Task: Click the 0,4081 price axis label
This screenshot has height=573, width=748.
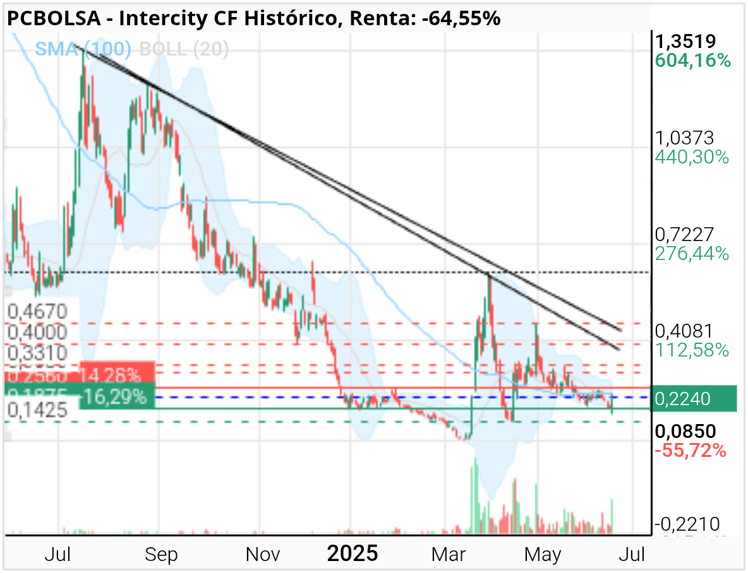Action: pyautogui.click(x=685, y=331)
